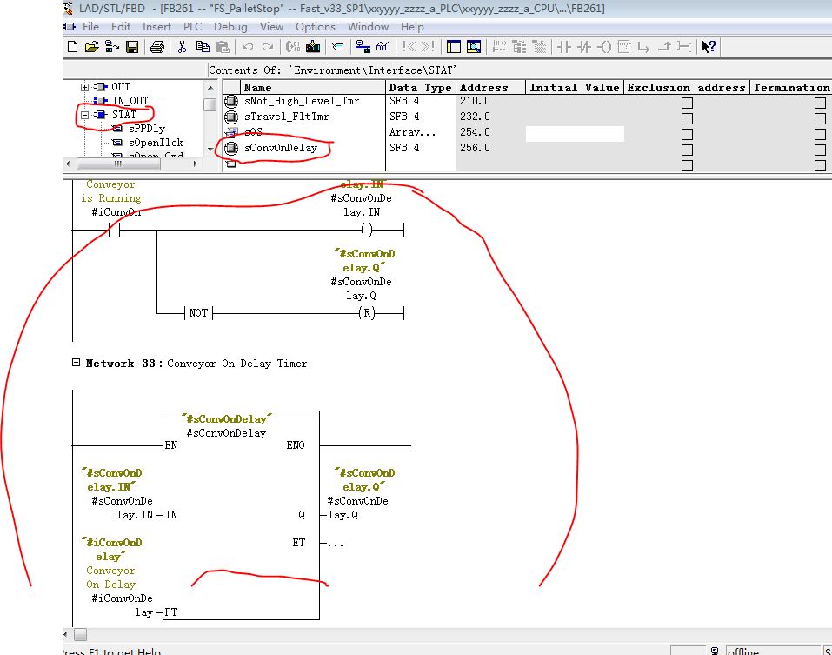Screen dimensions: 832x655
Task: Click the Paste clipboard icon
Action: click(223, 47)
